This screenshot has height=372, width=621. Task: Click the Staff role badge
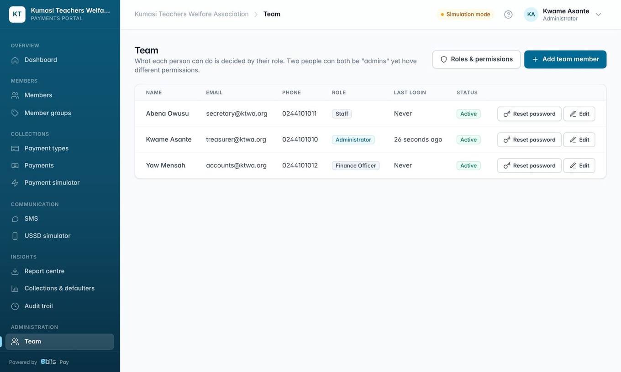[342, 114]
